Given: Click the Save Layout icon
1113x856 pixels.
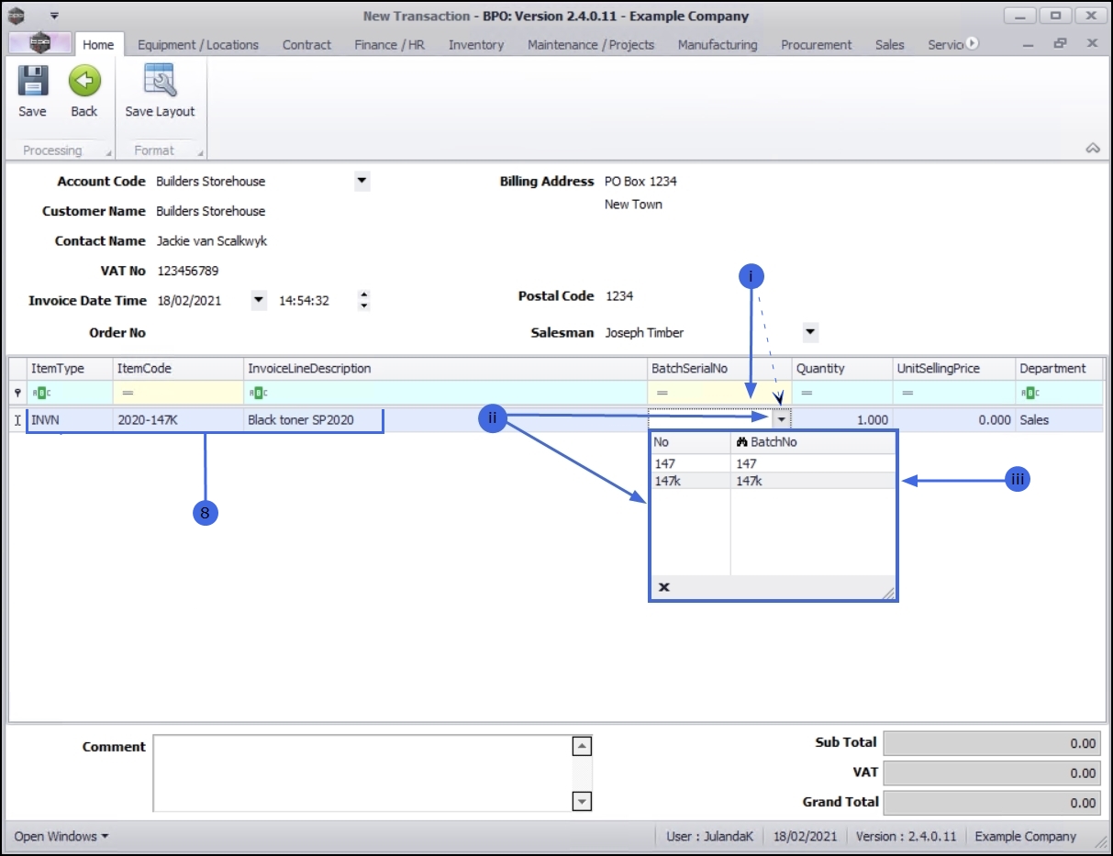Looking at the screenshot, I should pos(160,83).
